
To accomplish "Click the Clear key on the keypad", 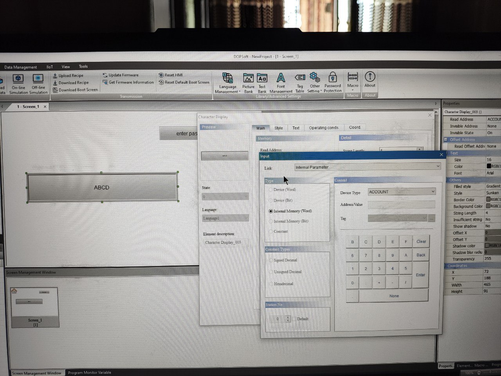I will point(421,241).
